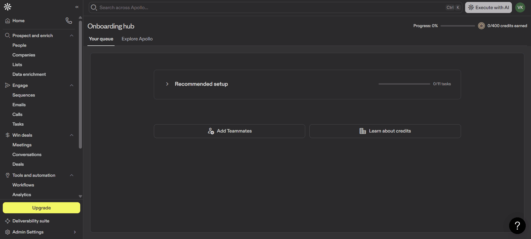Screen dimensions: 531x239
Task: Click the Apollo logo icon
Action: pos(8,7)
